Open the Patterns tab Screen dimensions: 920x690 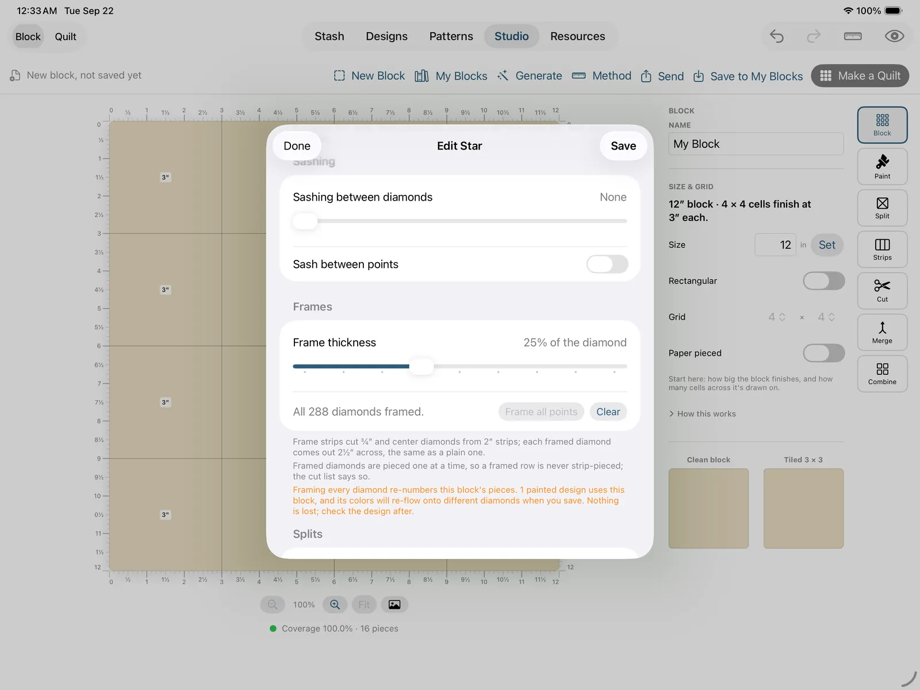pyautogui.click(x=451, y=36)
